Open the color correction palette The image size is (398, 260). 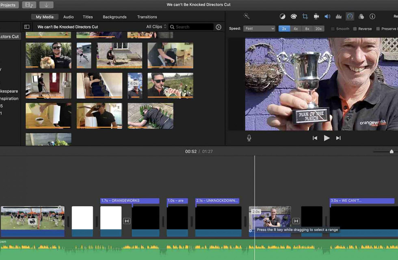coord(294,16)
